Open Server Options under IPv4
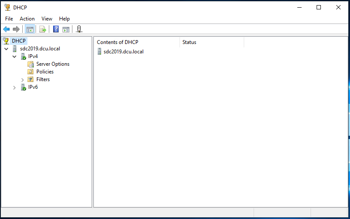Viewport: 350px width, 219px height. coord(52,64)
